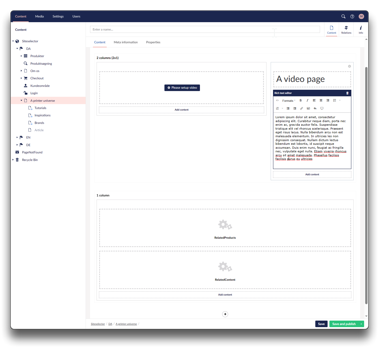The width and height of the screenshot is (379, 348).
Task: Open the help question mark icon
Action: point(352,16)
